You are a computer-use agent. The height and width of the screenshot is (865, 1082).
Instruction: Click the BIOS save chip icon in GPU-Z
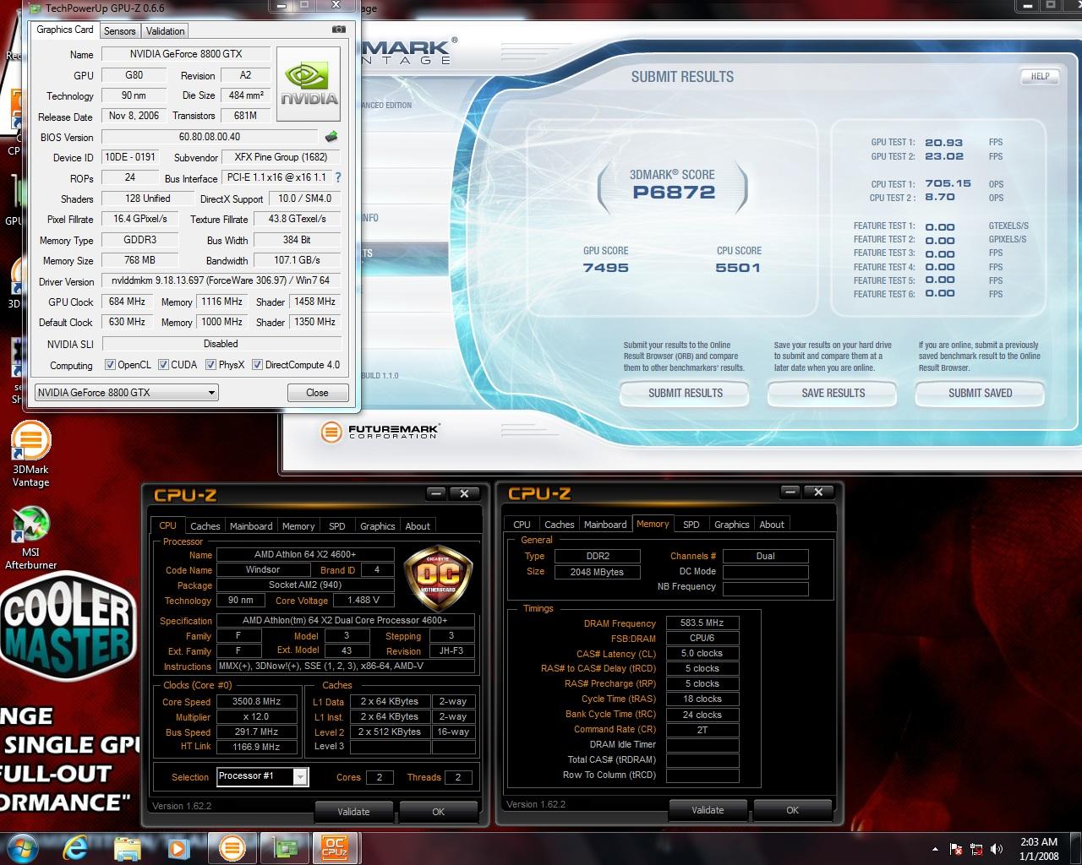tap(331, 136)
